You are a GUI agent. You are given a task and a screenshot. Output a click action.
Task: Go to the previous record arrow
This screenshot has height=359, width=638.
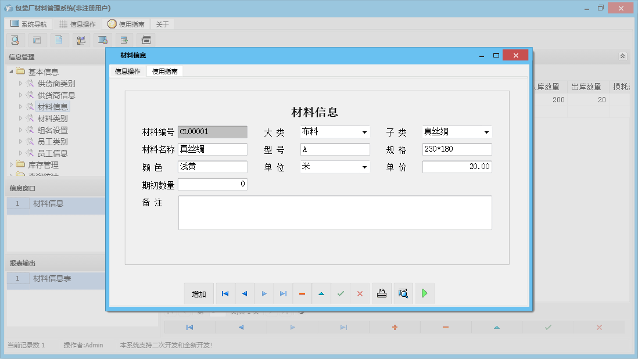pyautogui.click(x=244, y=294)
